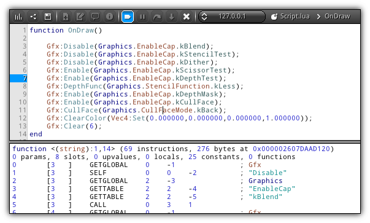Click the share nodes icon in toolbar

point(33,17)
